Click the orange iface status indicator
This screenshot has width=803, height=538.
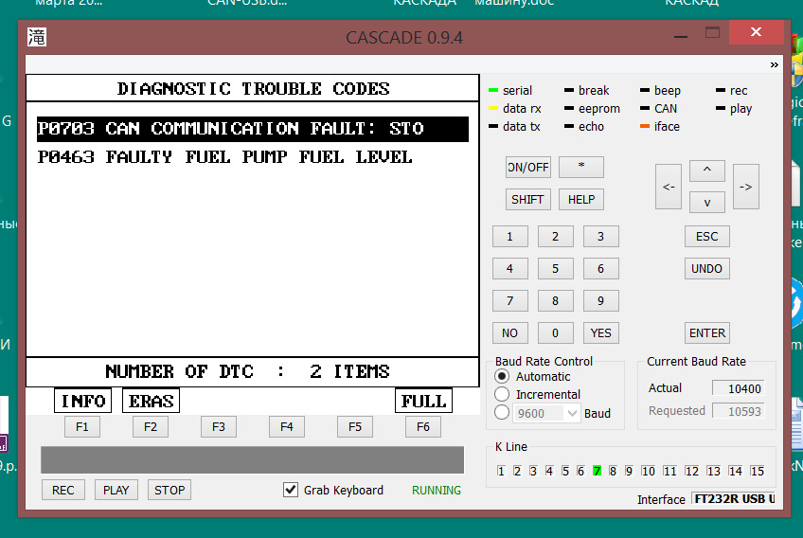pyautogui.click(x=645, y=126)
